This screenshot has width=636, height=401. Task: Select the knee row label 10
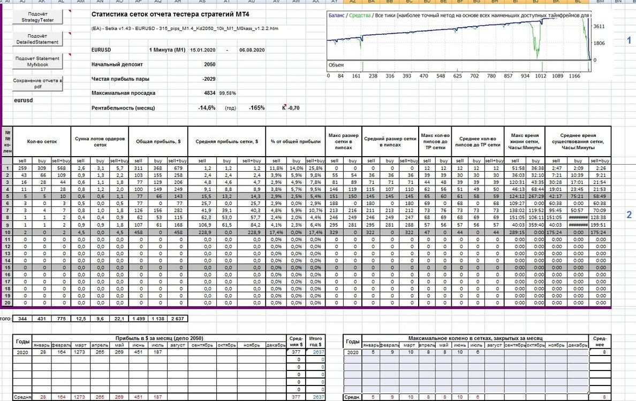[x=7, y=232]
